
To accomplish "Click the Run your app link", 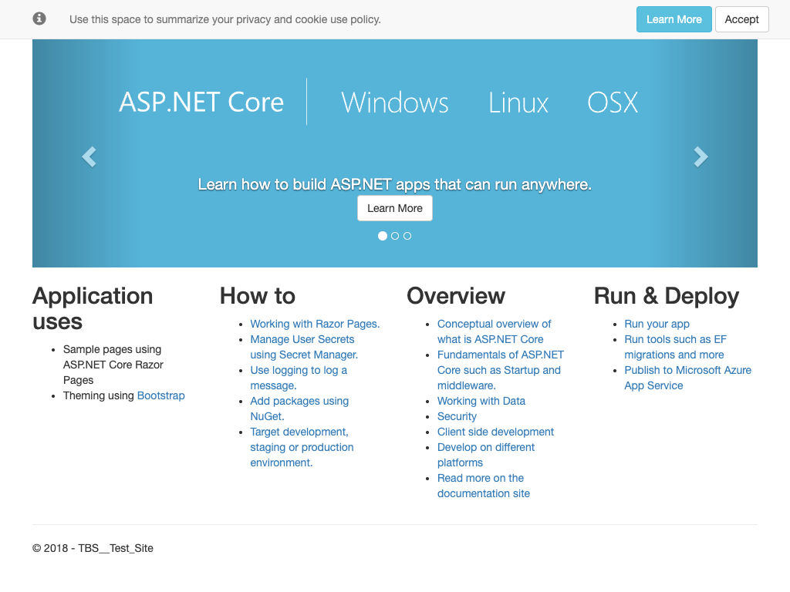I will coord(657,324).
